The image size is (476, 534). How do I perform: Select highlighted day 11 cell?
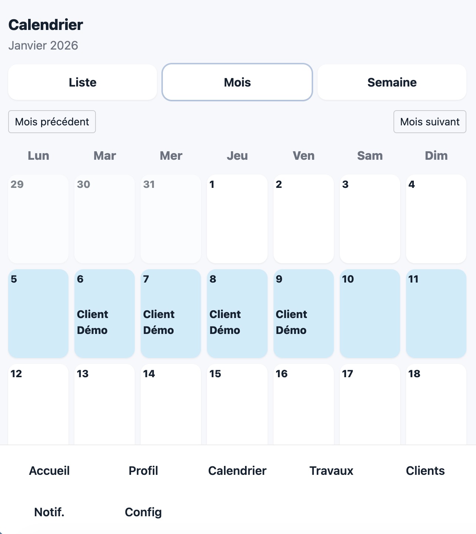click(436, 314)
